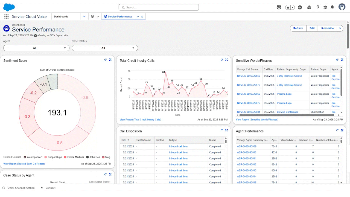The width and height of the screenshot is (350, 197).
Task: Open the Salesforce App Launcher waffle icon
Action: (x=6, y=16)
